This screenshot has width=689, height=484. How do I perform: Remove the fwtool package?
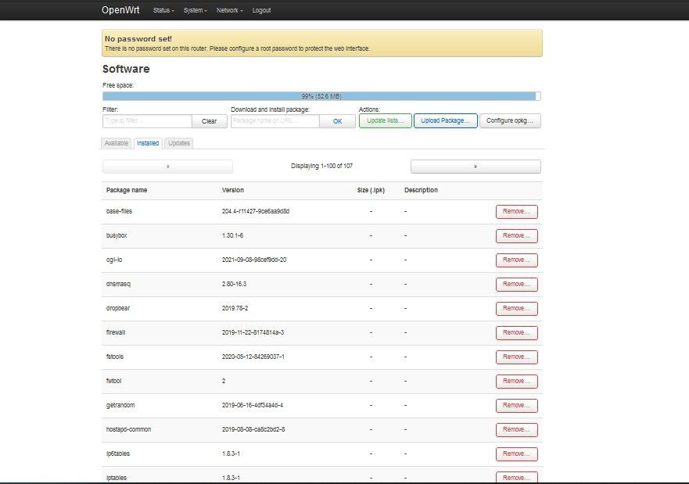tap(516, 382)
